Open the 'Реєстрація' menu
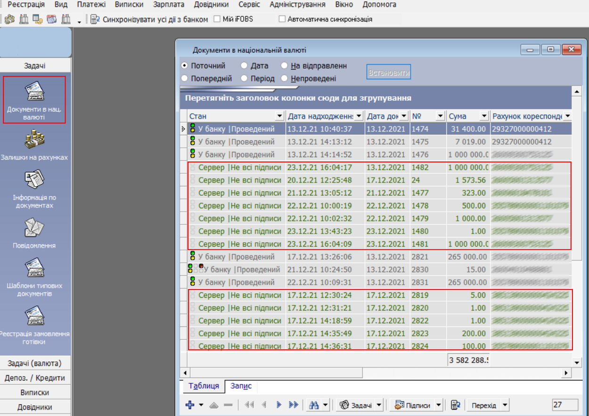Viewport: 589px width, 416px height. [x=26, y=5]
